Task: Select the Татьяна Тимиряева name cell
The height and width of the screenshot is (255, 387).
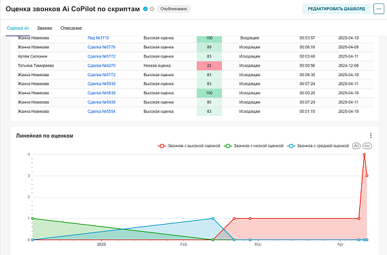Action: (35, 65)
